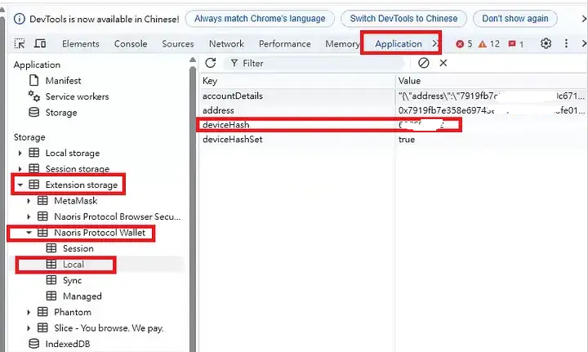Switch to the Sources tab
This screenshot has width=588, height=352.
[178, 44]
